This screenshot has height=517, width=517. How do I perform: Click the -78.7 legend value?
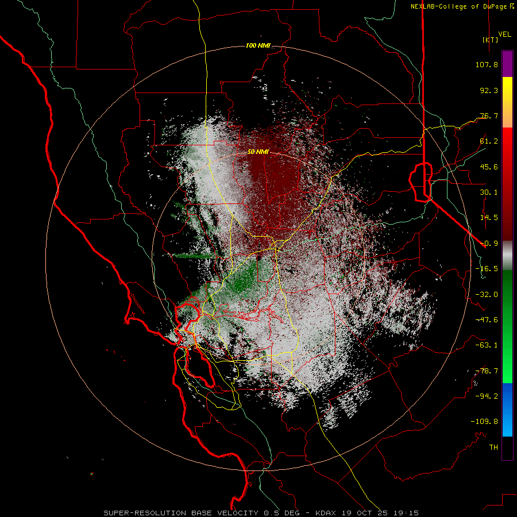[487, 371]
